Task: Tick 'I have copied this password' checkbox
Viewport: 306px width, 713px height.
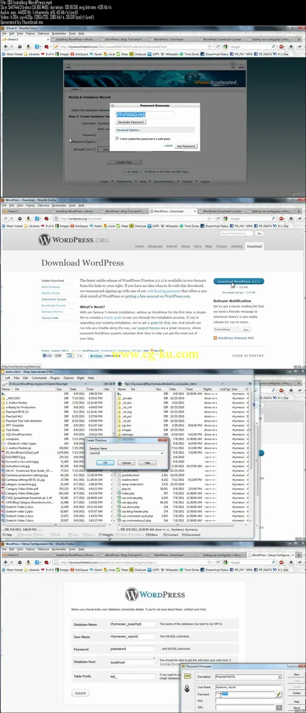Action: pos(117,138)
